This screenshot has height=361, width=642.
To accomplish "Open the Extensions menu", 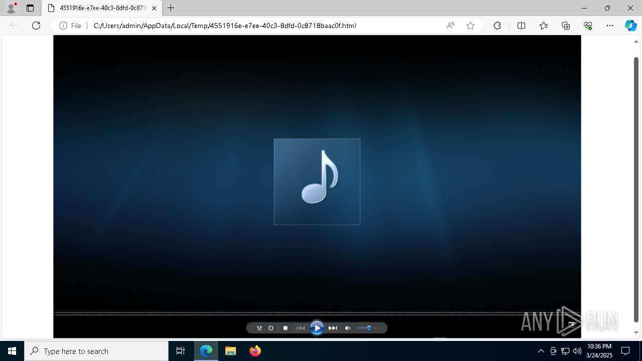I will [x=497, y=26].
